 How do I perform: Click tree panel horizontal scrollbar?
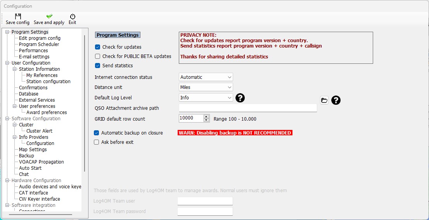tap(40, 215)
